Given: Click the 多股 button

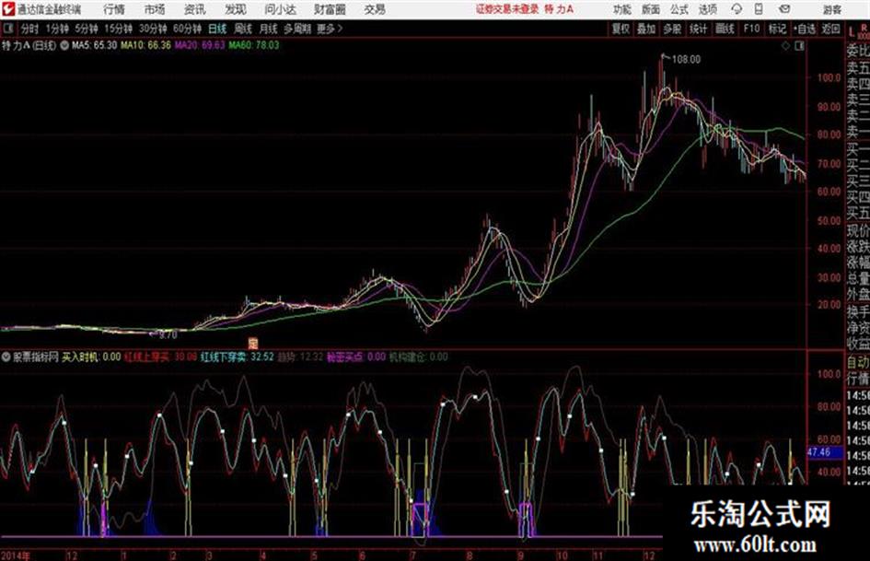Looking at the screenshot, I should [672, 29].
